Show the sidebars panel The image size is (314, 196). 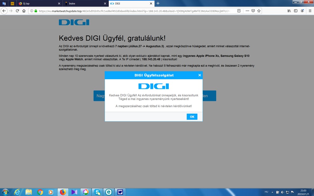296,11
